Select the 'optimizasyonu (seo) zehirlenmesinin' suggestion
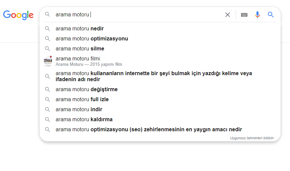This screenshot has height=171, width=290. [x=149, y=130]
